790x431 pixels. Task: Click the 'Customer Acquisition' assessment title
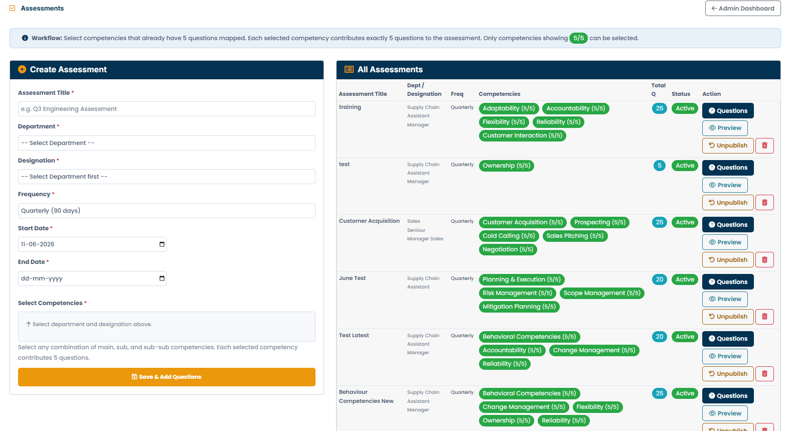pyautogui.click(x=369, y=221)
